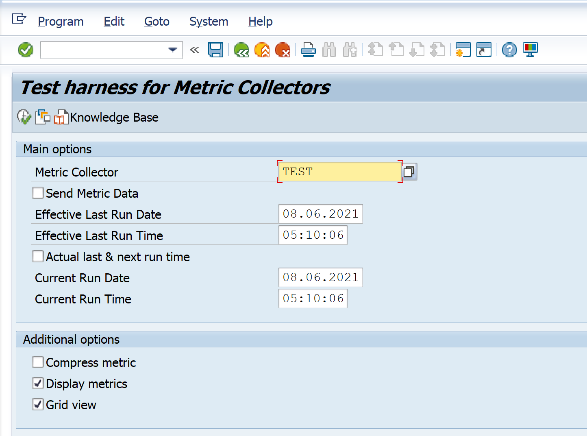Collapse command field with double chevron
The image size is (587, 436).
click(x=195, y=50)
